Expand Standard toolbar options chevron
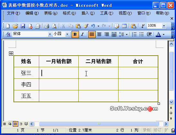176x135 pixels. [173, 26]
